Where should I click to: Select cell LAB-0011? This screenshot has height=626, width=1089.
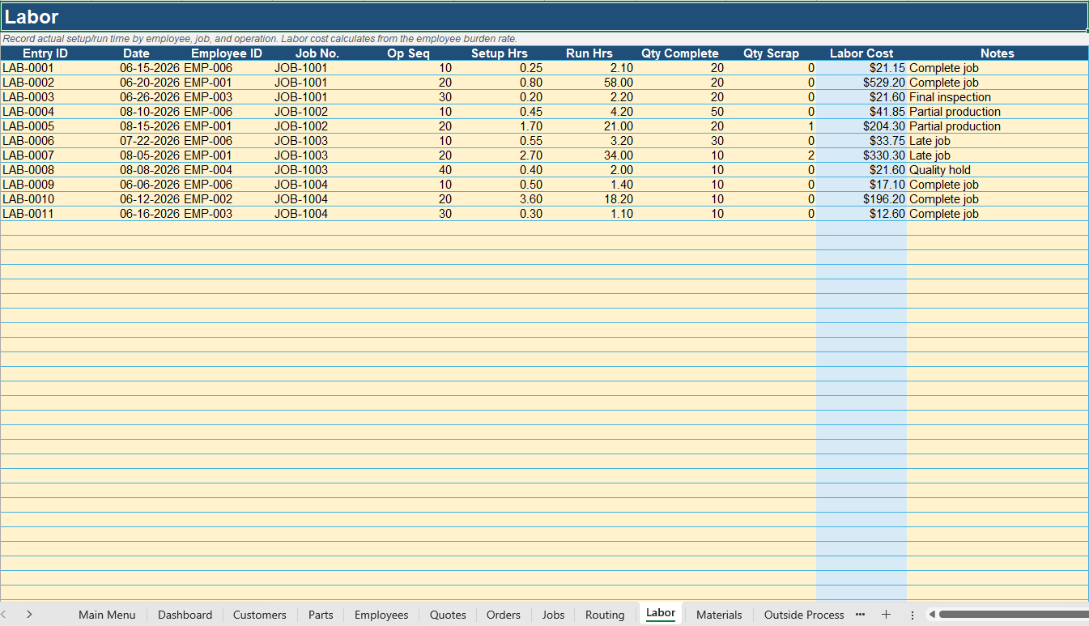tap(45, 214)
